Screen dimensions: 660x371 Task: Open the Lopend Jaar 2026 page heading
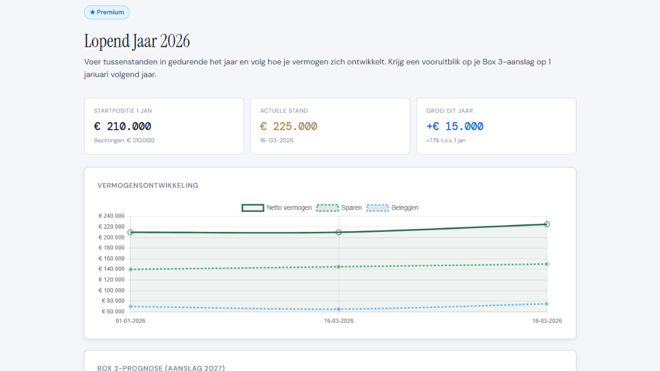pyautogui.click(x=136, y=41)
